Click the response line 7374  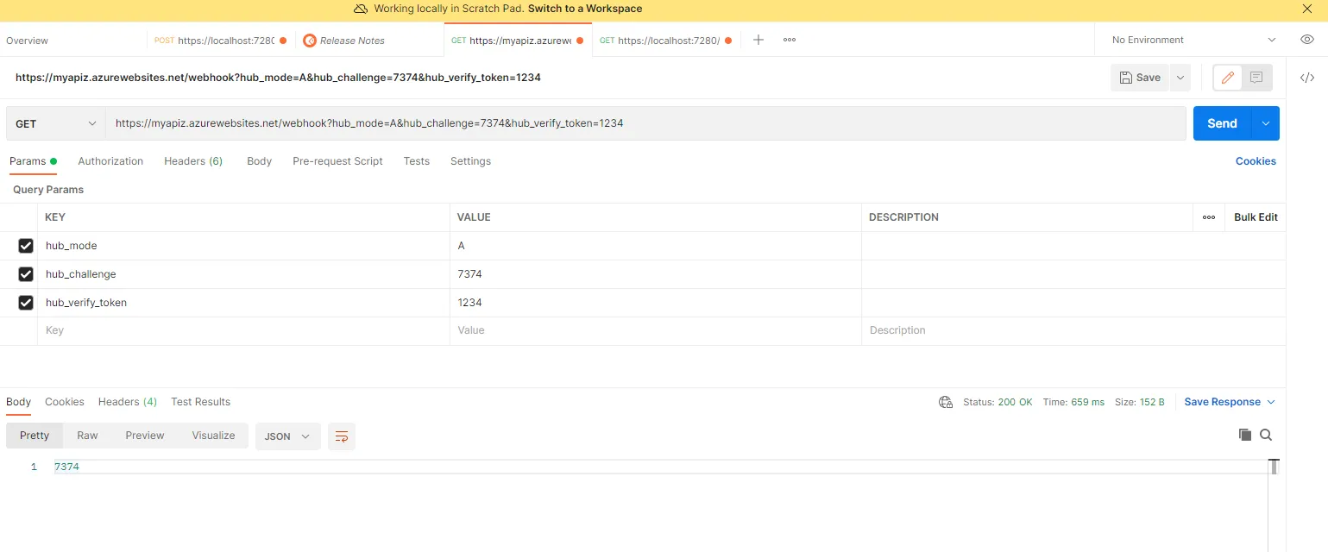(x=66, y=467)
